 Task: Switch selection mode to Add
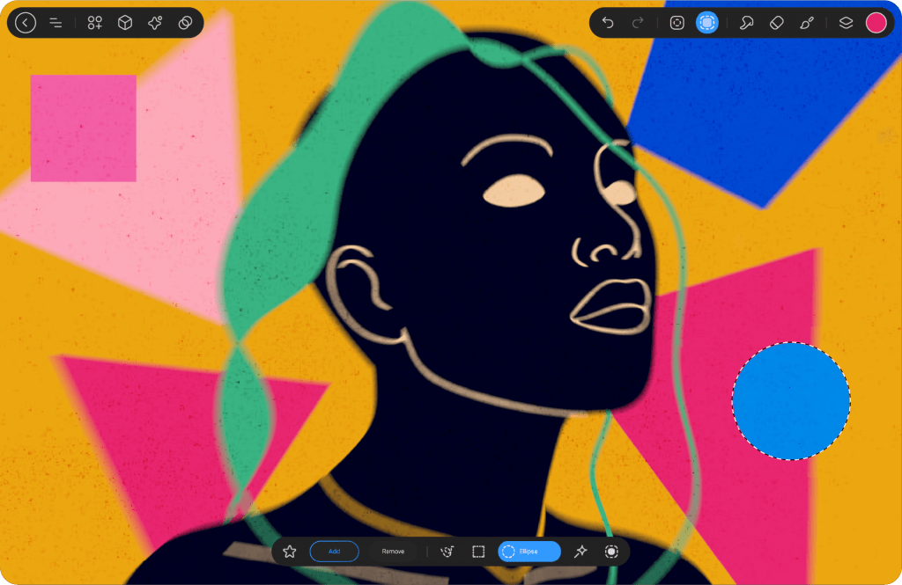tap(334, 552)
